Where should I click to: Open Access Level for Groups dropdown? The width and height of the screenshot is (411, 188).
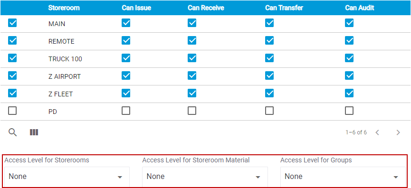tap(343, 177)
